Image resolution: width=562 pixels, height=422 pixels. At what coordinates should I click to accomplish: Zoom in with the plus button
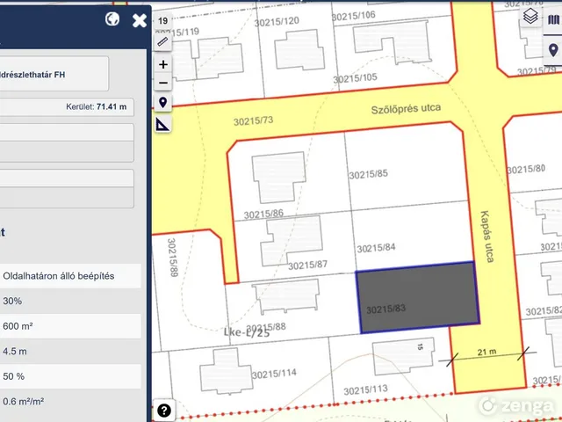tap(162, 64)
